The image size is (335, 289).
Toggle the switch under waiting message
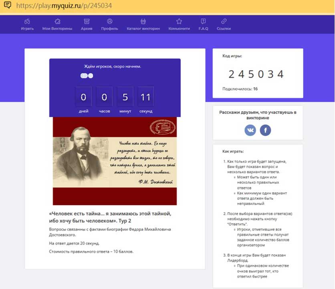point(87,75)
